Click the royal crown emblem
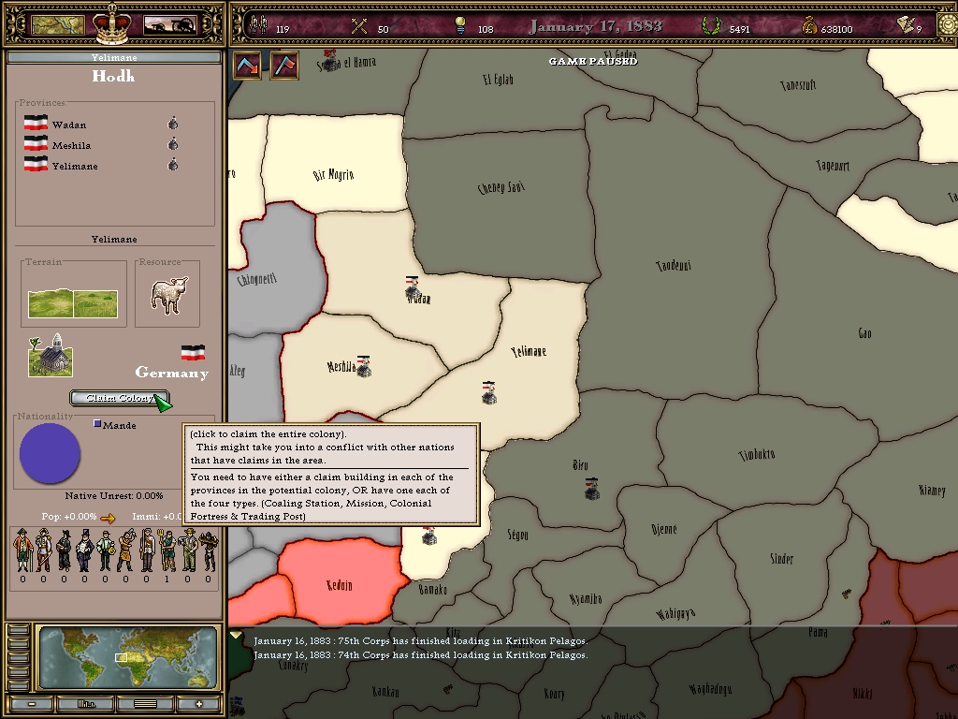The image size is (958, 719). pyautogui.click(x=112, y=23)
